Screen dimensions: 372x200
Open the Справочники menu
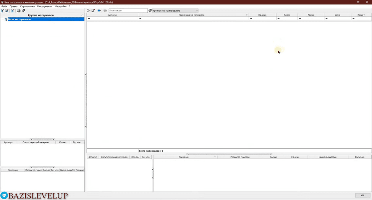(27, 7)
